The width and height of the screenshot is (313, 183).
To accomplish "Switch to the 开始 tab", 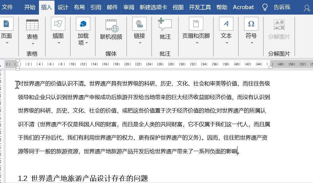I will (30, 7).
